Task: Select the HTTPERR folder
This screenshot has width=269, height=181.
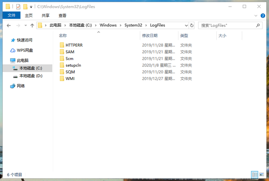Action: click(73, 45)
